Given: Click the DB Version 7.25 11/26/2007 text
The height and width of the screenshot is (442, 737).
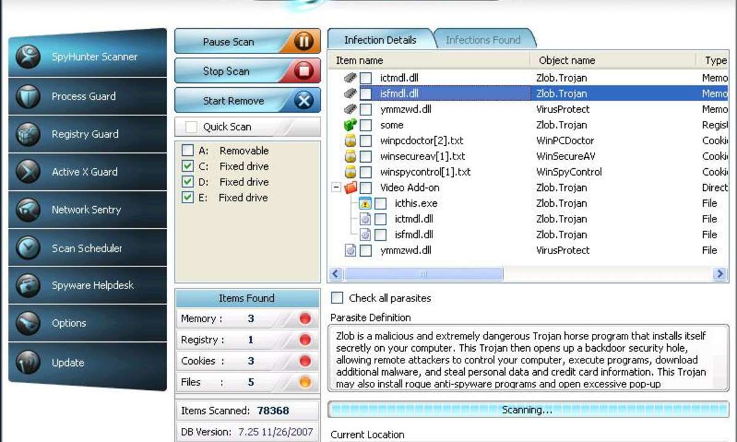Looking at the screenshot, I should [x=247, y=432].
